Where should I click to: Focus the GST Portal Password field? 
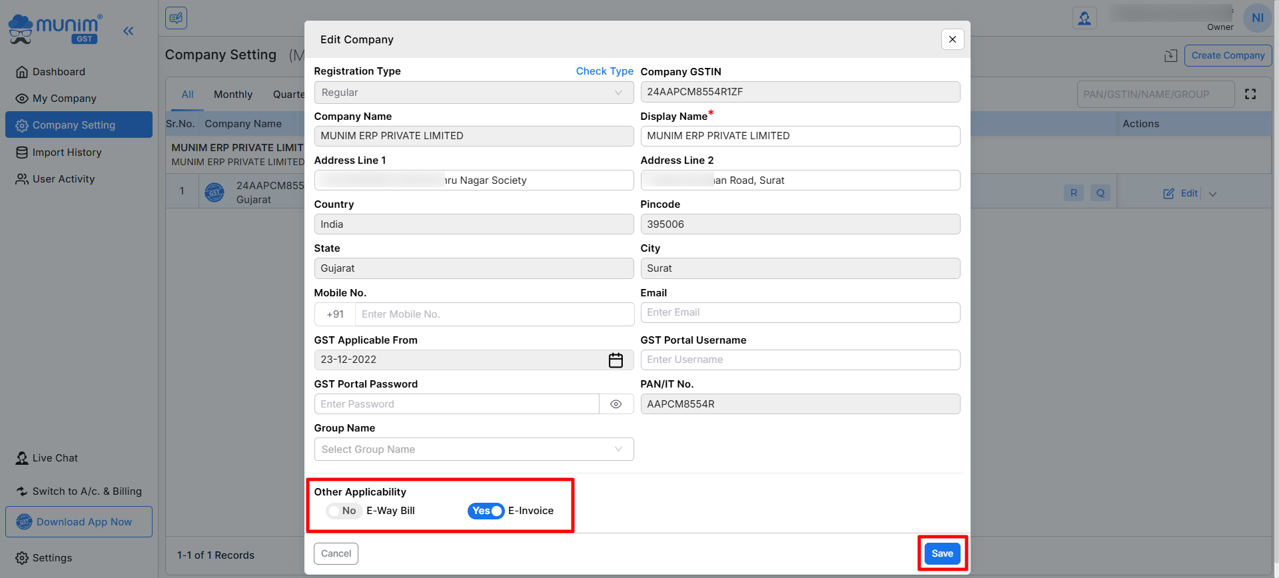(457, 404)
